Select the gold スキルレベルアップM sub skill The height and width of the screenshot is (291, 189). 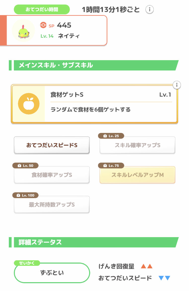[137, 175]
